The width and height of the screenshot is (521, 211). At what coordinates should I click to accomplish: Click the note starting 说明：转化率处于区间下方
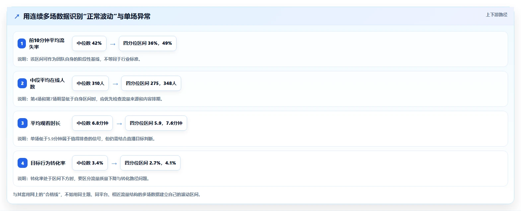(x=84, y=178)
